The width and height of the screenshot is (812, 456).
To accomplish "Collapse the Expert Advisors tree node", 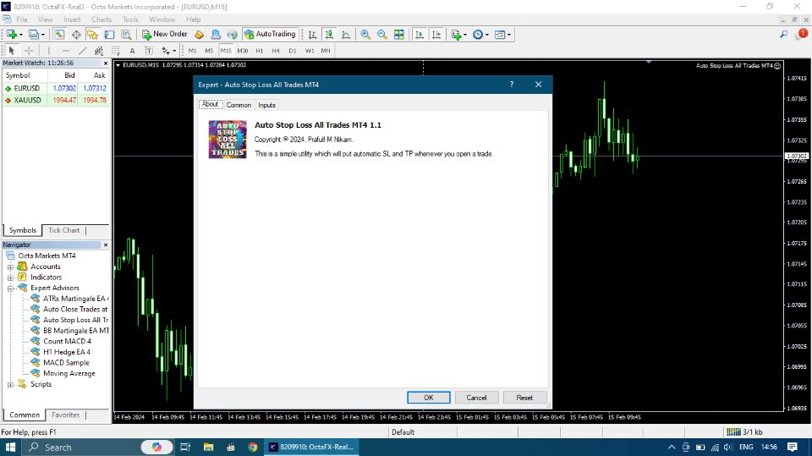I will (x=10, y=288).
